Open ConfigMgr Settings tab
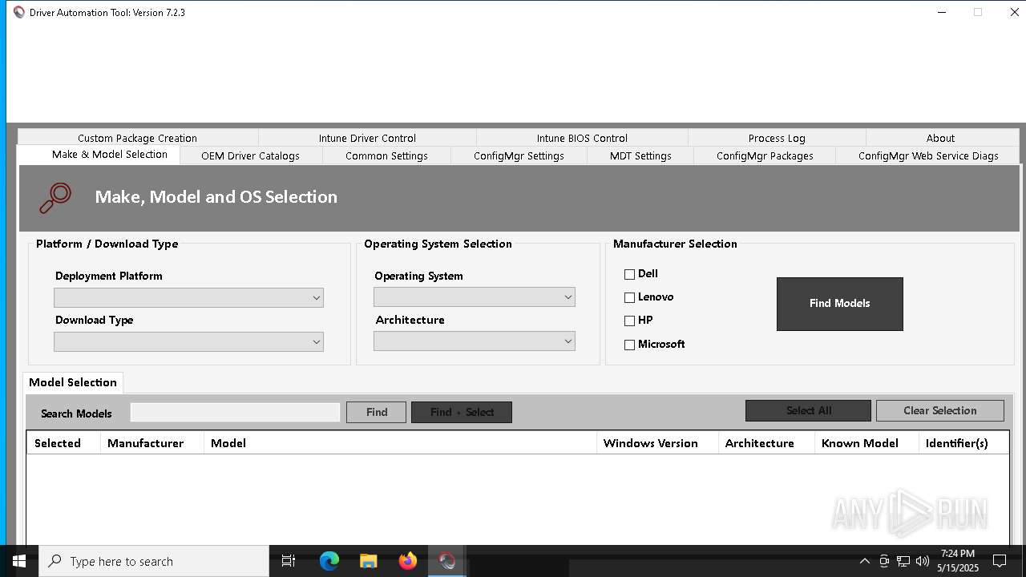Image resolution: width=1026 pixels, height=577 pixels. pos(519,155)
